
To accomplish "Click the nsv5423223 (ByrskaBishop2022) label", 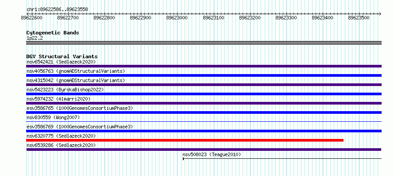I will (65, 90).
